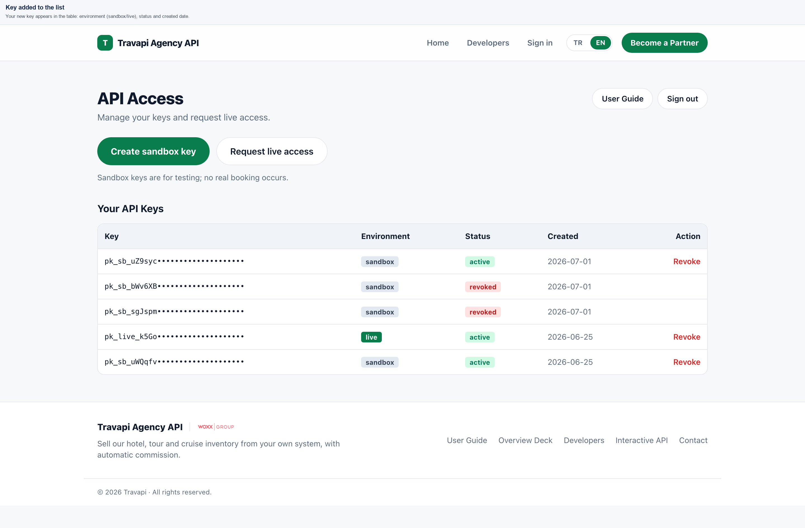This screenshot has height=528, width=805.
Task: Click the Your API Keys heading
Action: pyautogui.click(x=130, y=209)
